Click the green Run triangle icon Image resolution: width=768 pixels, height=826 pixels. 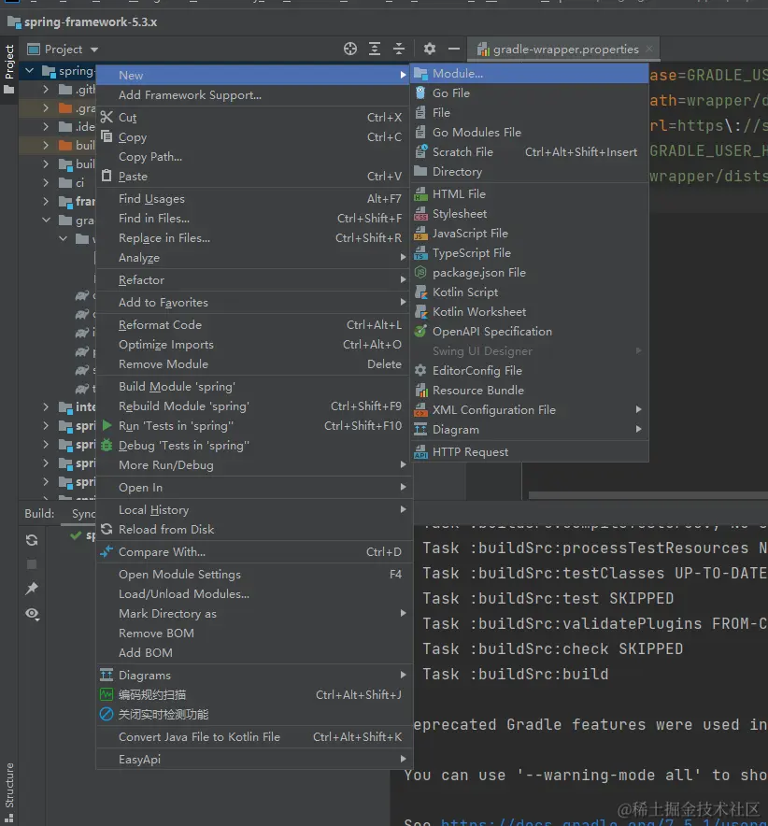107,425
